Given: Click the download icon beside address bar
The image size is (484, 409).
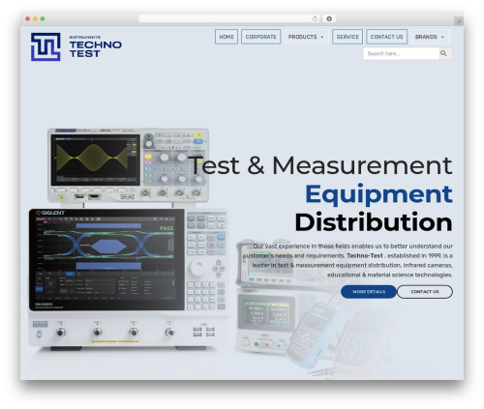Looking at the screenshot, I should coord(329,19).
